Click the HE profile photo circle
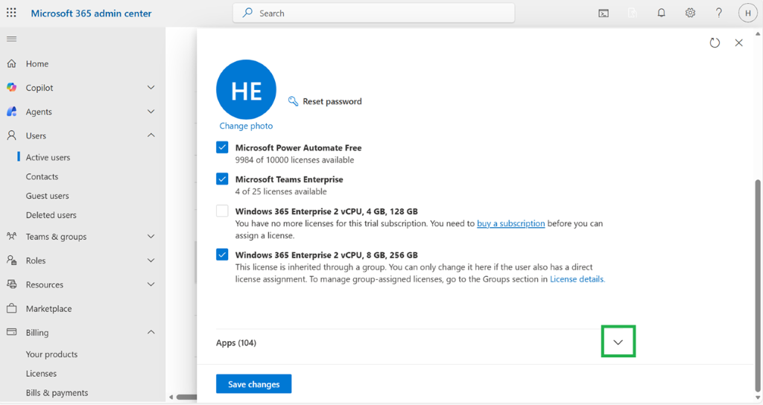This screenshot has width=763, height=405. click(246, 89)
